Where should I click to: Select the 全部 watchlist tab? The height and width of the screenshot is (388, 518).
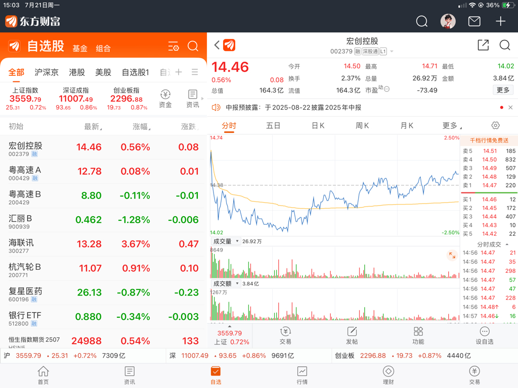tap(16, 72)
